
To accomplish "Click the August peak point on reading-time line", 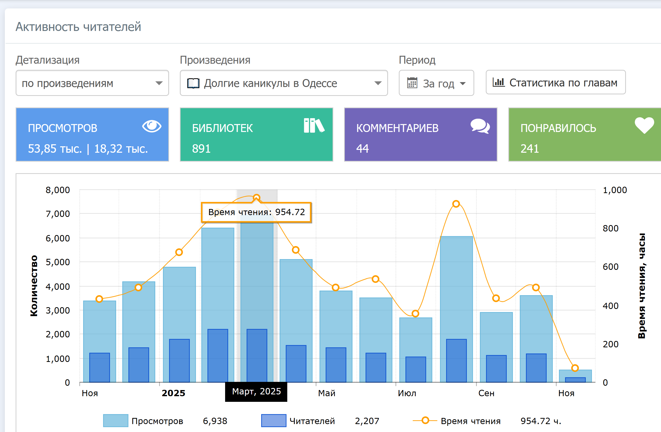I will click(456, 204).
